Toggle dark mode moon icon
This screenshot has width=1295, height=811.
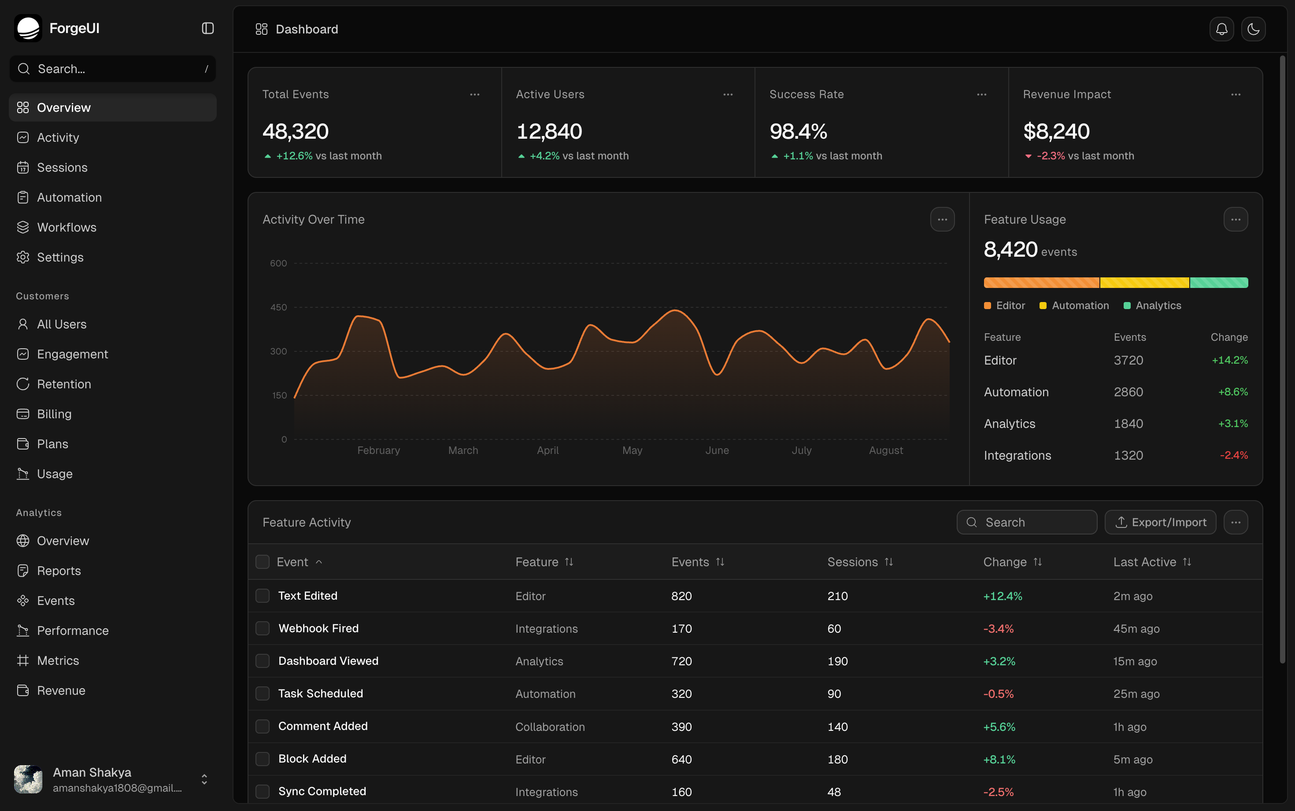point(1253,29)
